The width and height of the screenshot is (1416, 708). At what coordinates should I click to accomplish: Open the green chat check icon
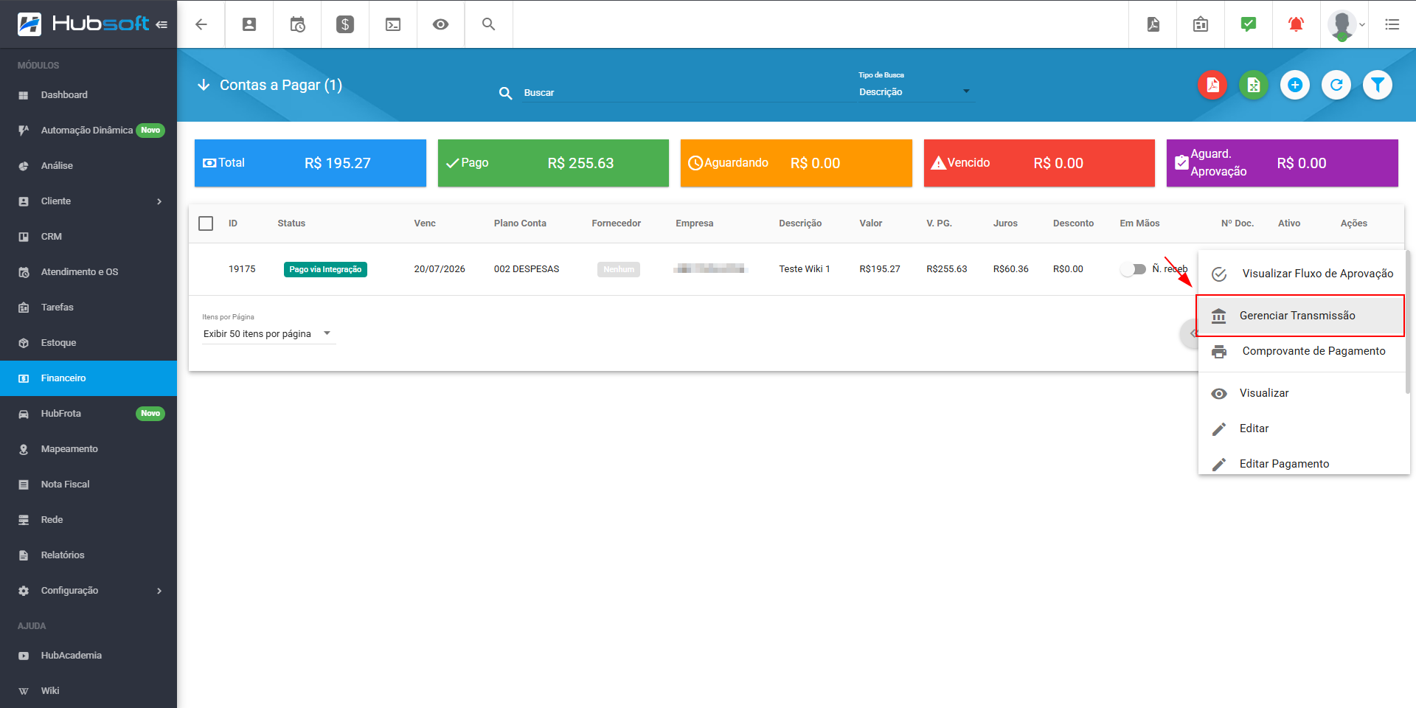point(1249,24)
